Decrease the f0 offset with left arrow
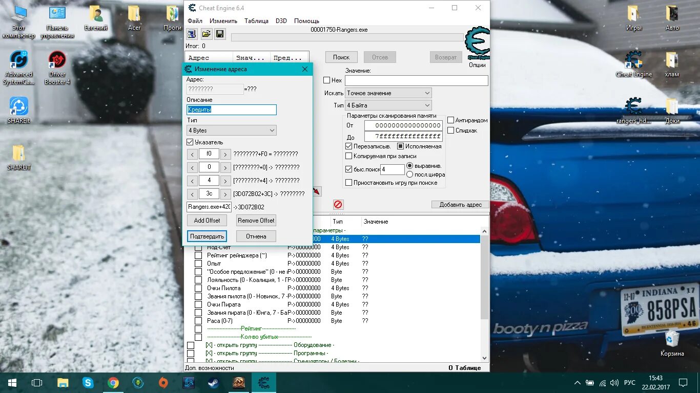The width and height of the screenshot is (700, 393). click(x=192, y=154)
